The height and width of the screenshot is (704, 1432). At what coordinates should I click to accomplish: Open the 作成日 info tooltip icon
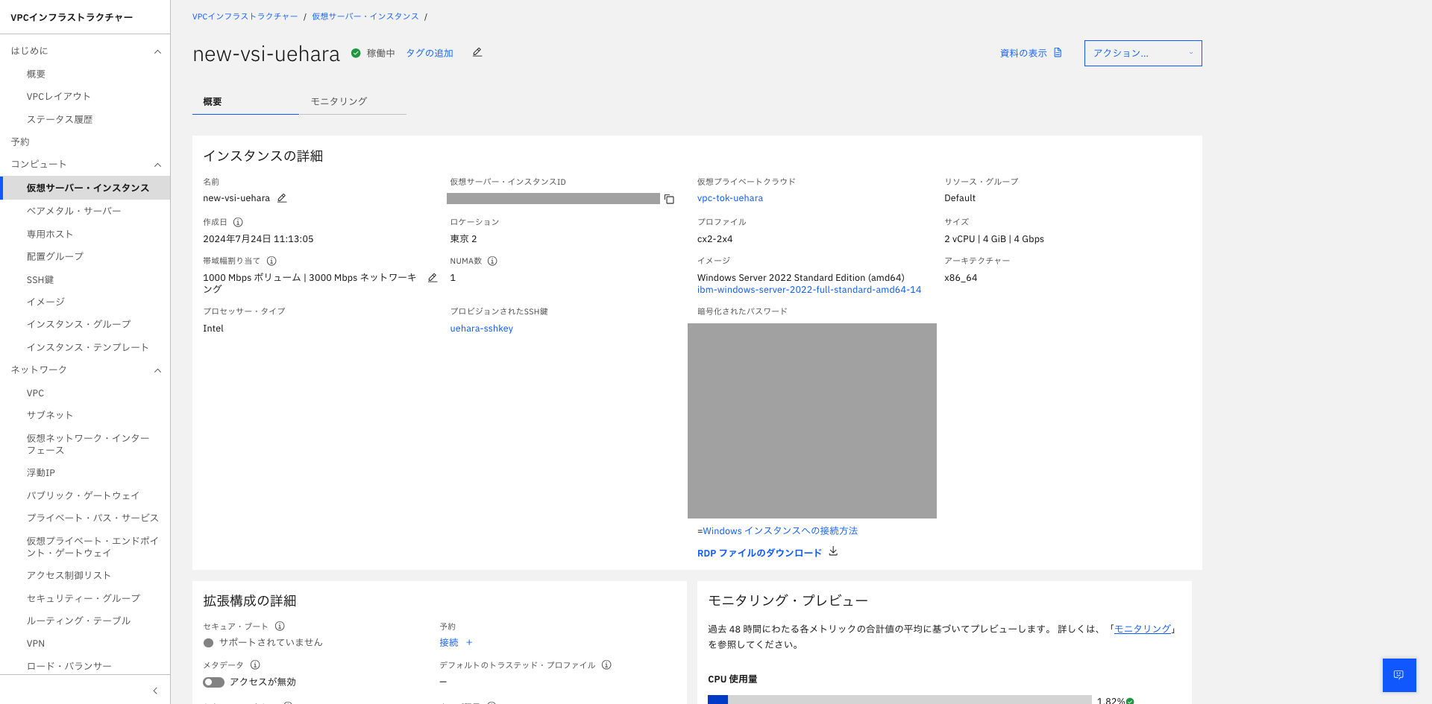pos(237,221)
